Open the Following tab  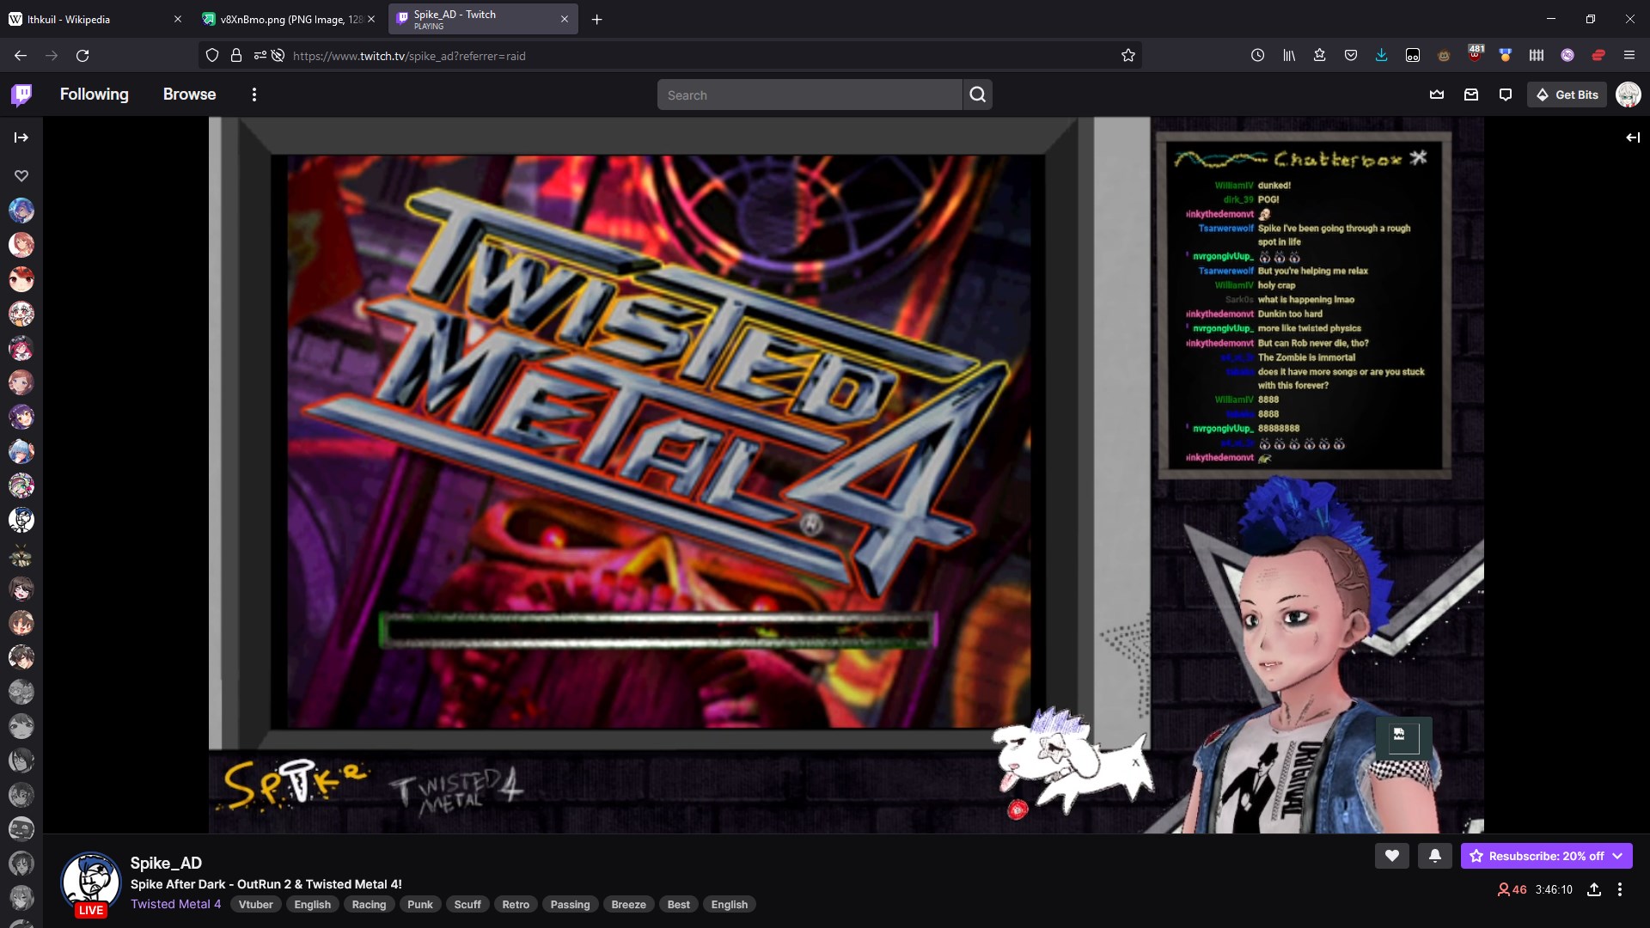coord(95,95)
